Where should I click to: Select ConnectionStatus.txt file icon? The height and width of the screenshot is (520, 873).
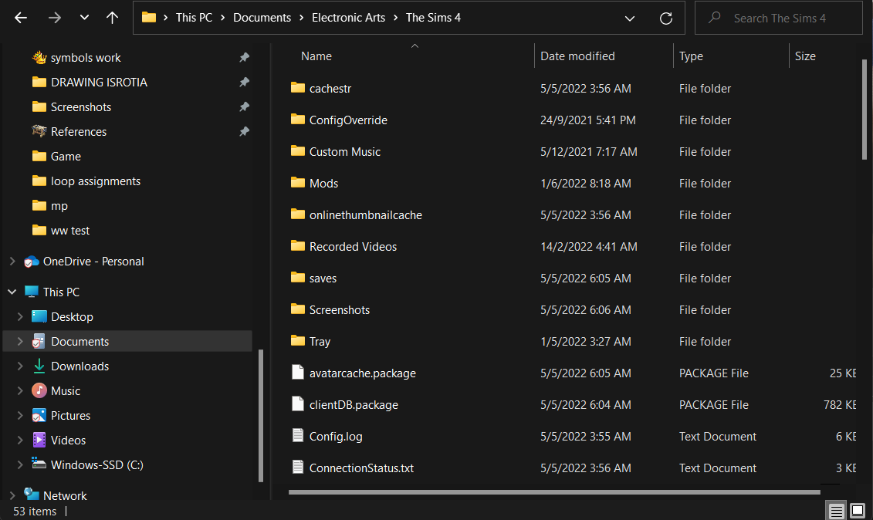coord(298,468)
